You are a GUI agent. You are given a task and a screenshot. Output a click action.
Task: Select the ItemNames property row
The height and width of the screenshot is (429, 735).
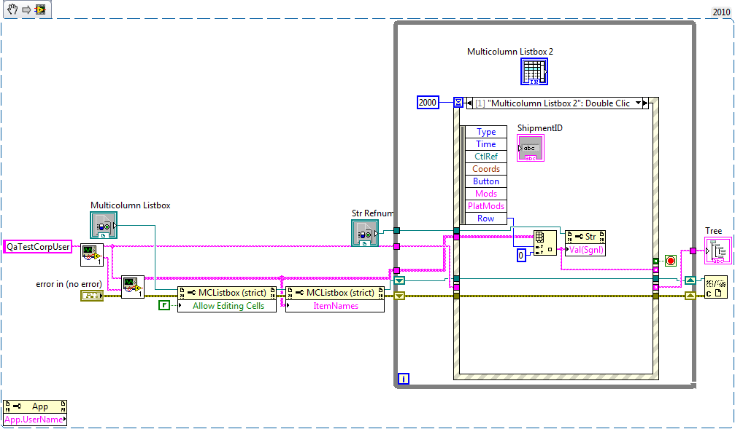pos(335,306)
